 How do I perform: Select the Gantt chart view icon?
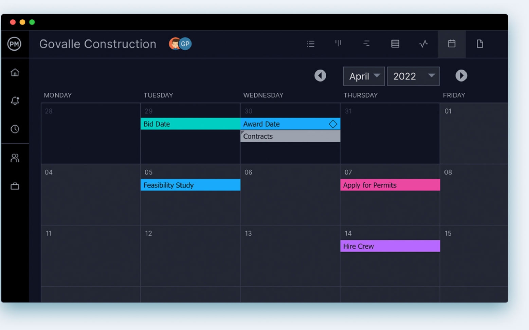366,43
